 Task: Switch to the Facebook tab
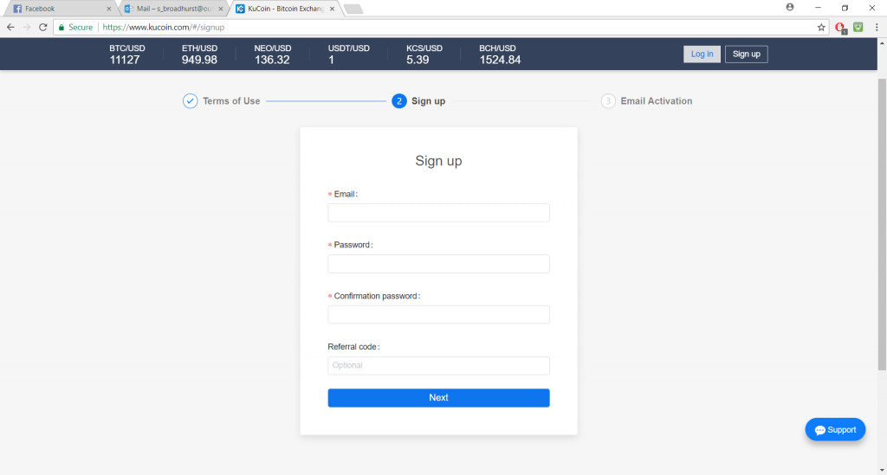tap(60, 9)
